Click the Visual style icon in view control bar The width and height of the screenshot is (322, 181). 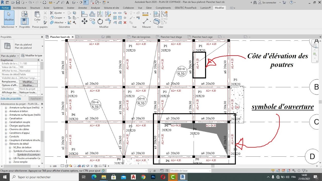tap(67, 166)
